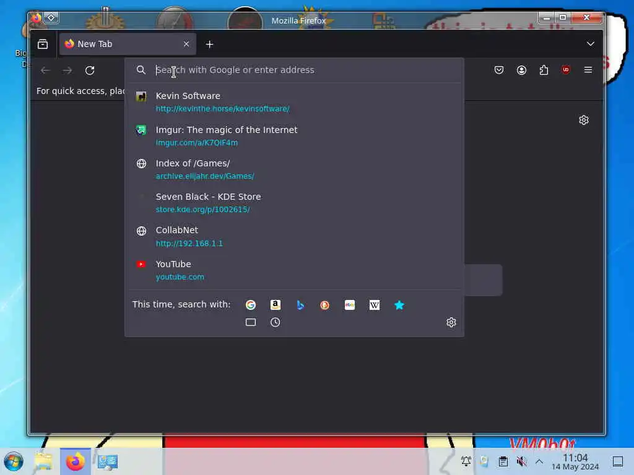
Task: Open a new tab with plus button
Action: pyautogui.click(x=209, y=45)
